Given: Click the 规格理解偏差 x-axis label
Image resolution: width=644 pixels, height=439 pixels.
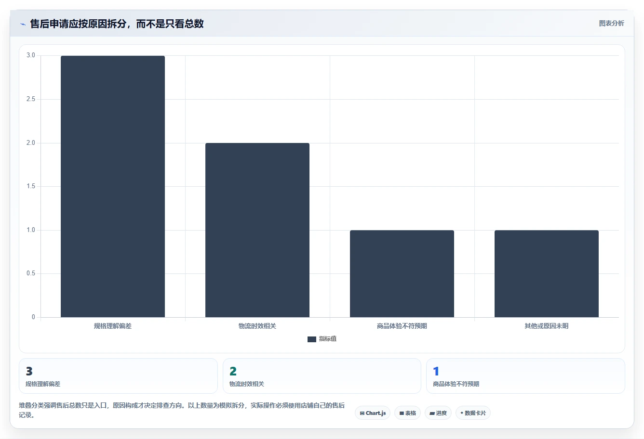Looking at the screenshot, I should pyautogui.click(x=113, y=326).
